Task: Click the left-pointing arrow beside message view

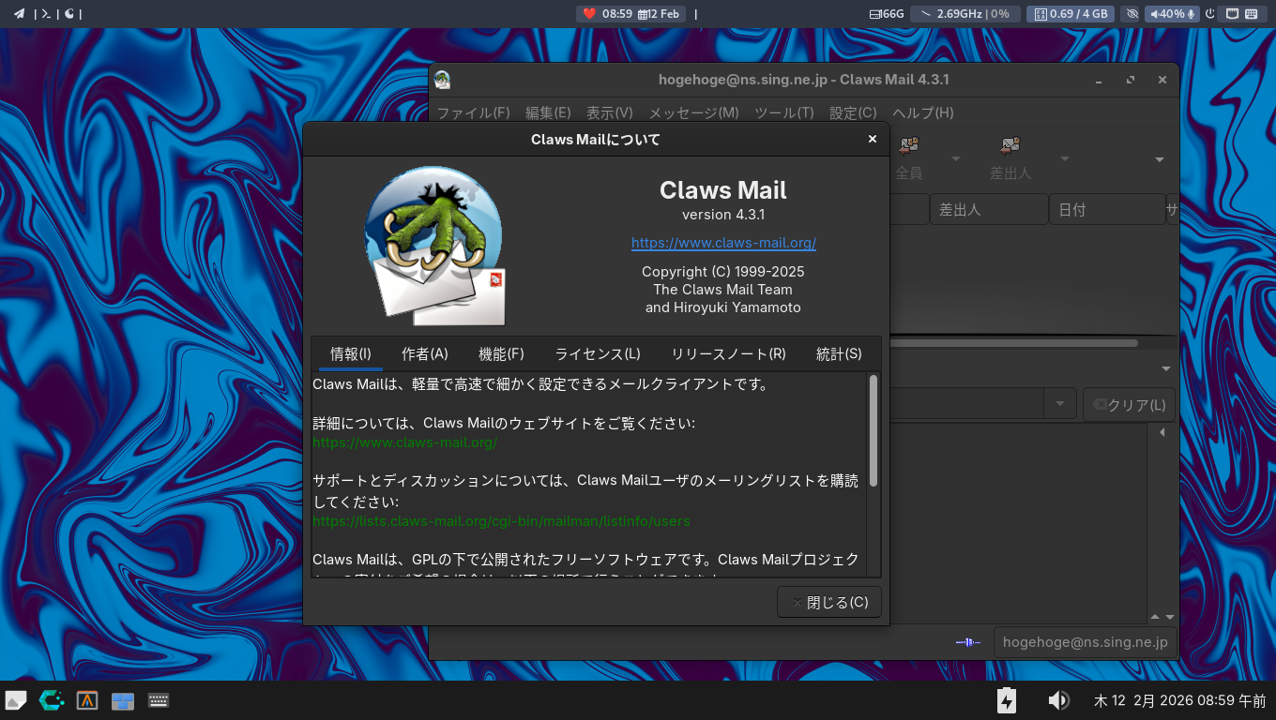Action: point(1162,432)
